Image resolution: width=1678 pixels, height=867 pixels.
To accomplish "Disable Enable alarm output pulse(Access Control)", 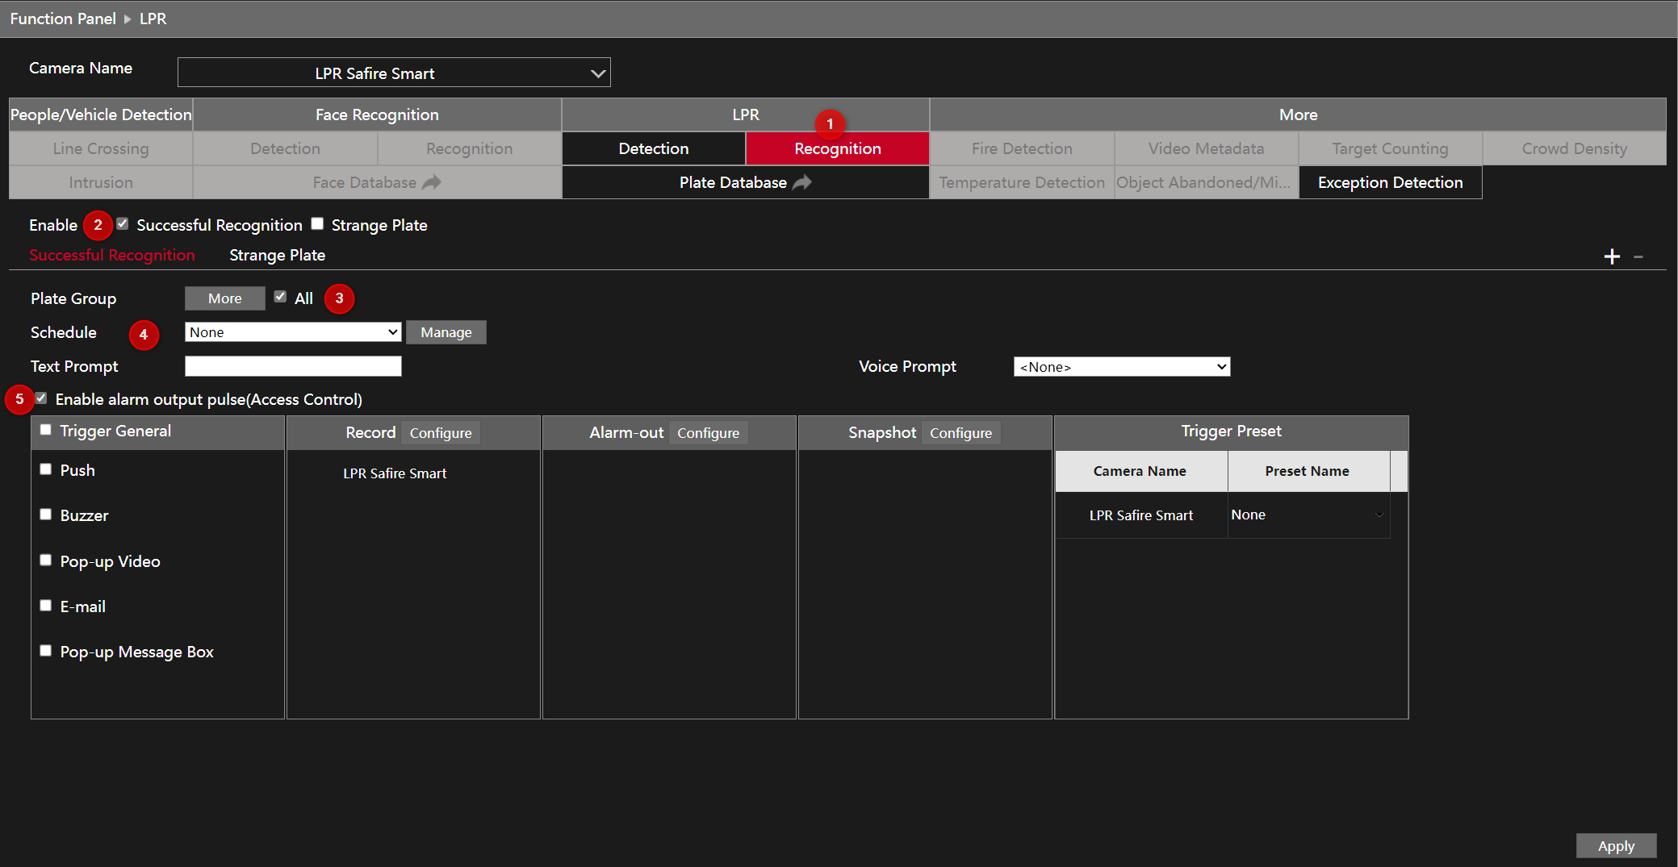I will 41,398.
